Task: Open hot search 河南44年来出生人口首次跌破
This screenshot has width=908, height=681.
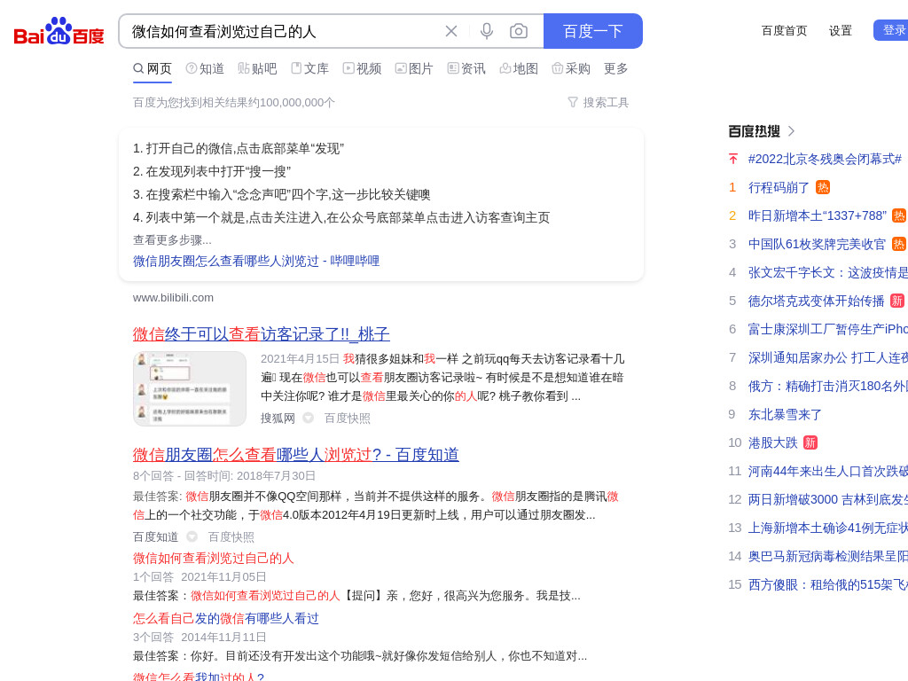Action: 827,472
